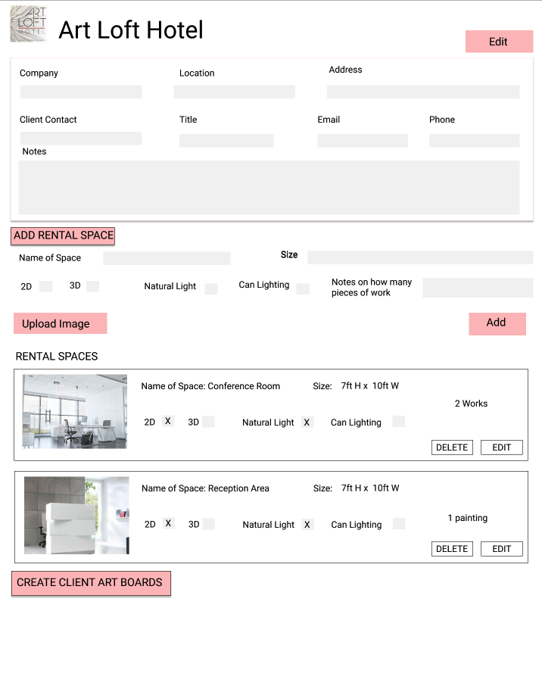Click the "1 painting" text
The image size is (542, 686).
pyautogui.click(x=468, y=518)
